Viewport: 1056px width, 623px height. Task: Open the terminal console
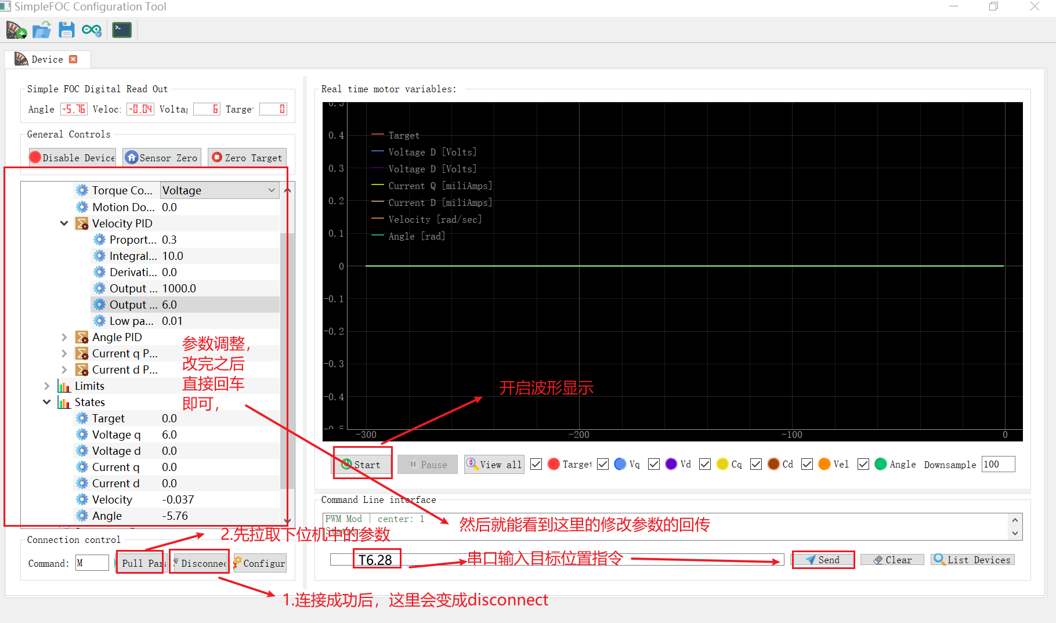point(121,29)
